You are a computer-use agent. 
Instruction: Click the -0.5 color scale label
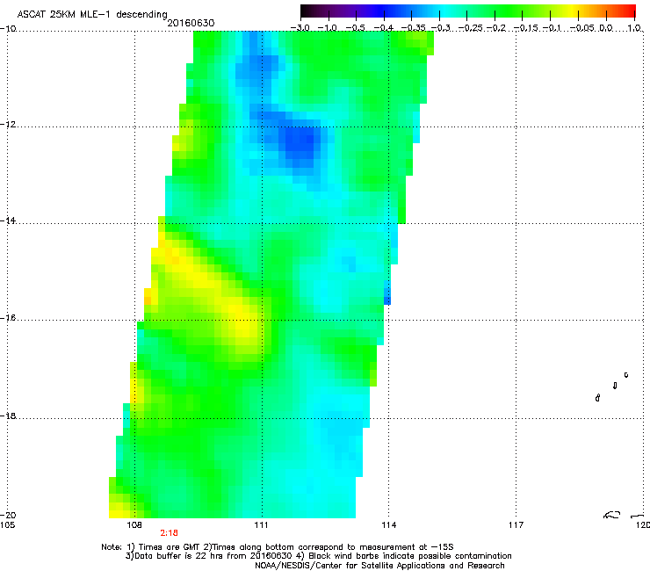pyautogui.click(x=355, y=28)
